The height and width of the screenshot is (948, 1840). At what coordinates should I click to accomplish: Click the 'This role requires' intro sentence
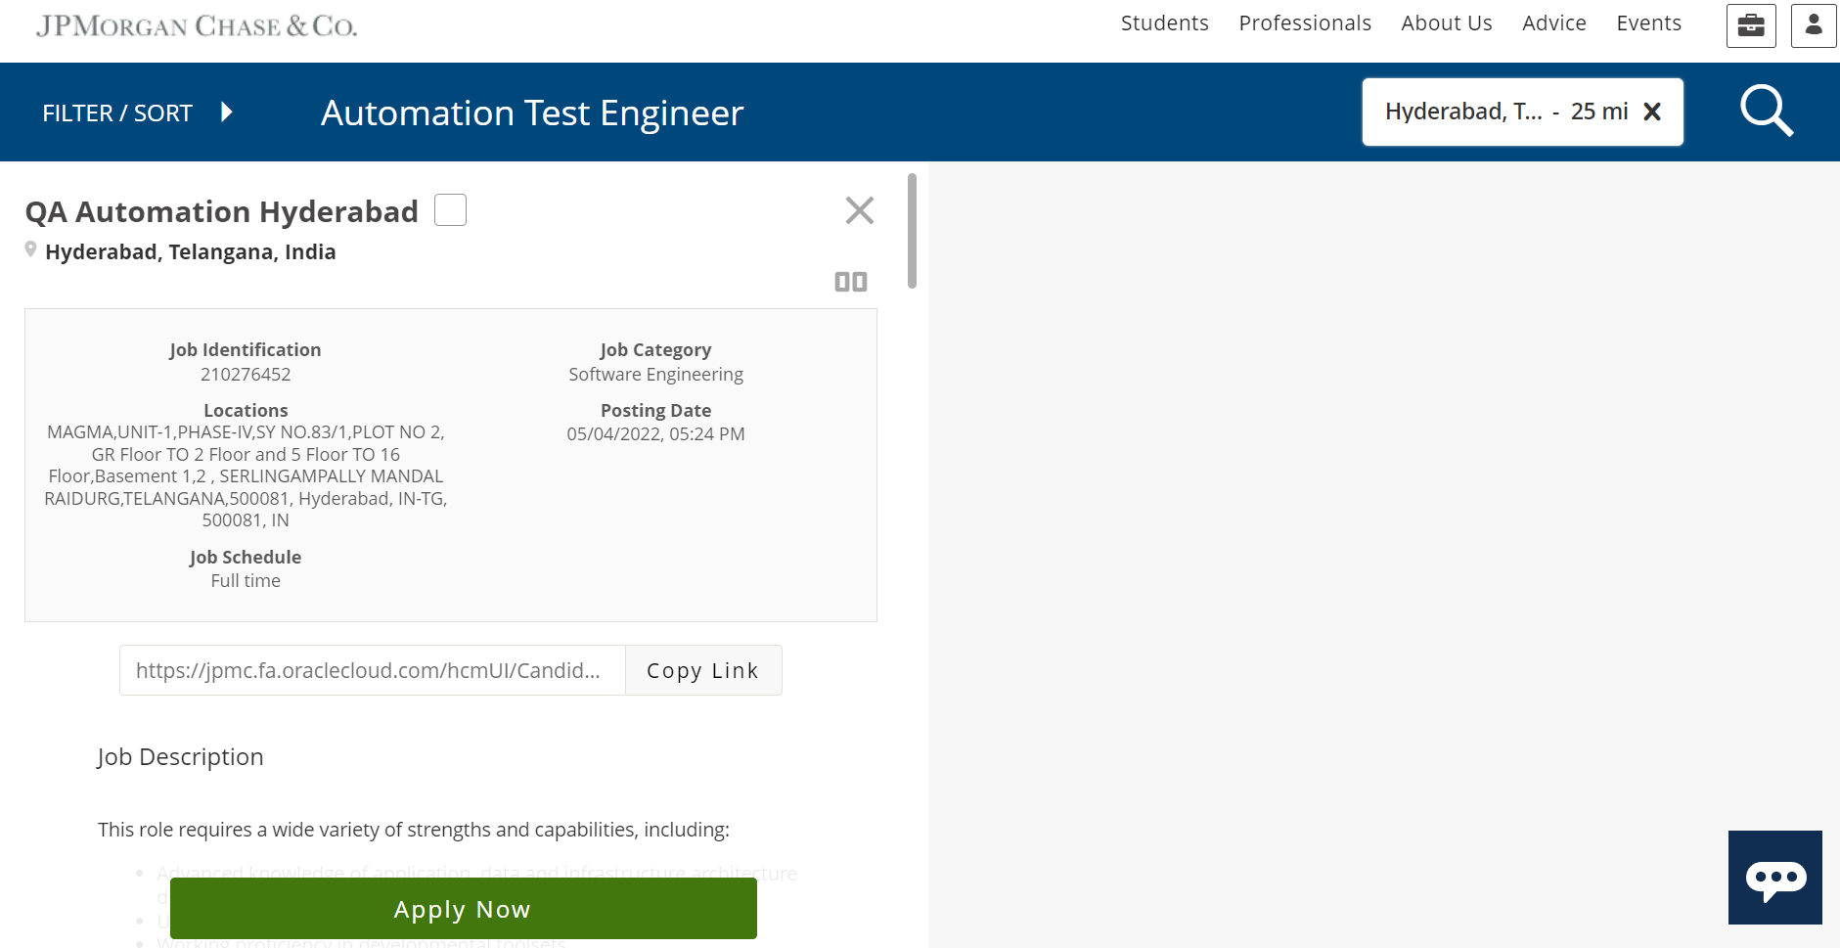pos(413,830)
